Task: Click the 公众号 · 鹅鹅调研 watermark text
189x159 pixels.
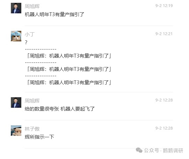Action: click(163, 151)
